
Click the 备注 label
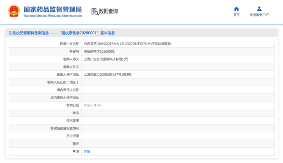76,144
